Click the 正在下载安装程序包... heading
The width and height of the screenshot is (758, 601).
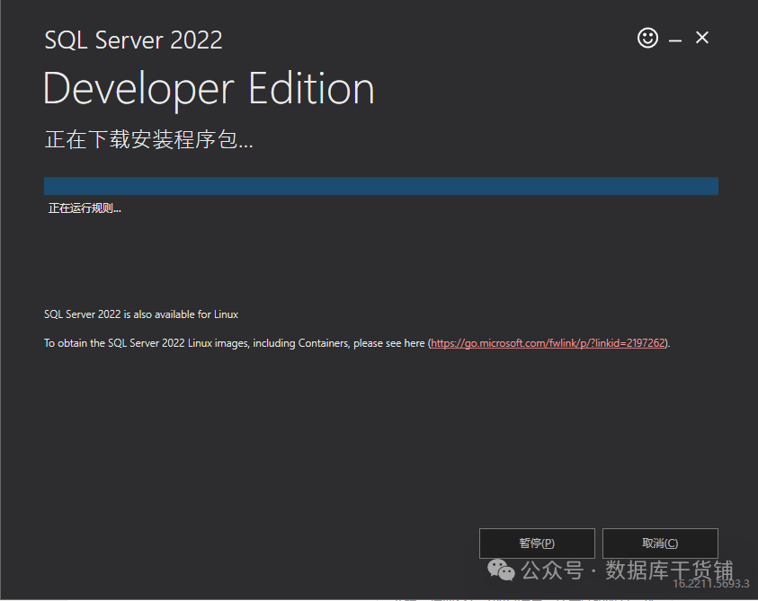[148, 139]
